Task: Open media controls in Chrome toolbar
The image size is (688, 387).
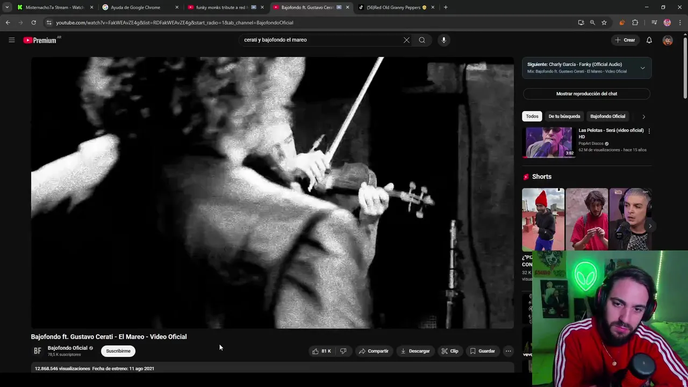Action: [654, 23]
